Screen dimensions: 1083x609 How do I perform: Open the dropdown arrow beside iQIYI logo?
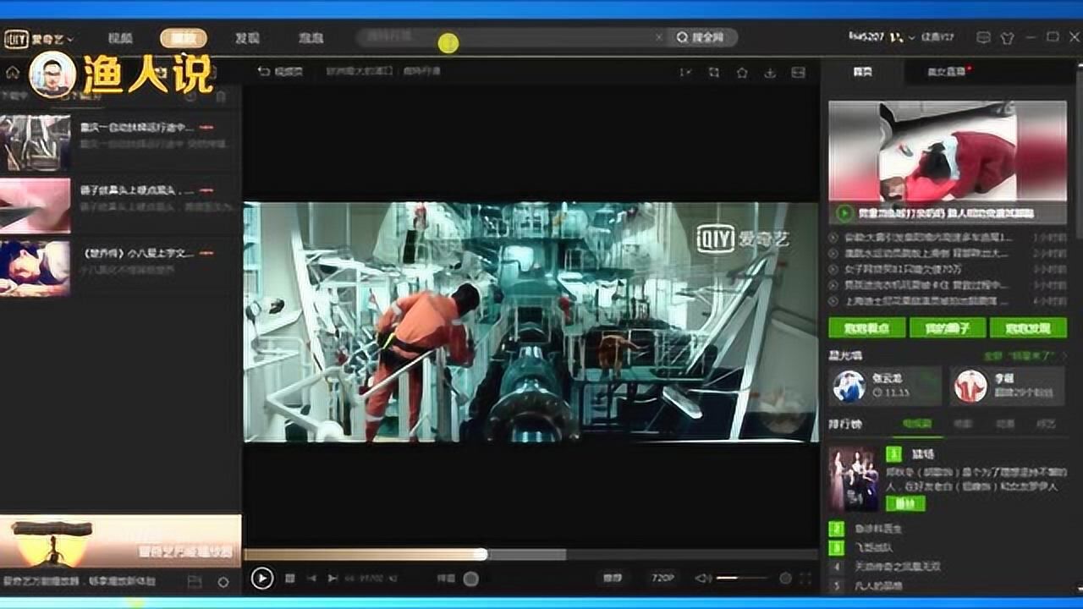[70, 39]
